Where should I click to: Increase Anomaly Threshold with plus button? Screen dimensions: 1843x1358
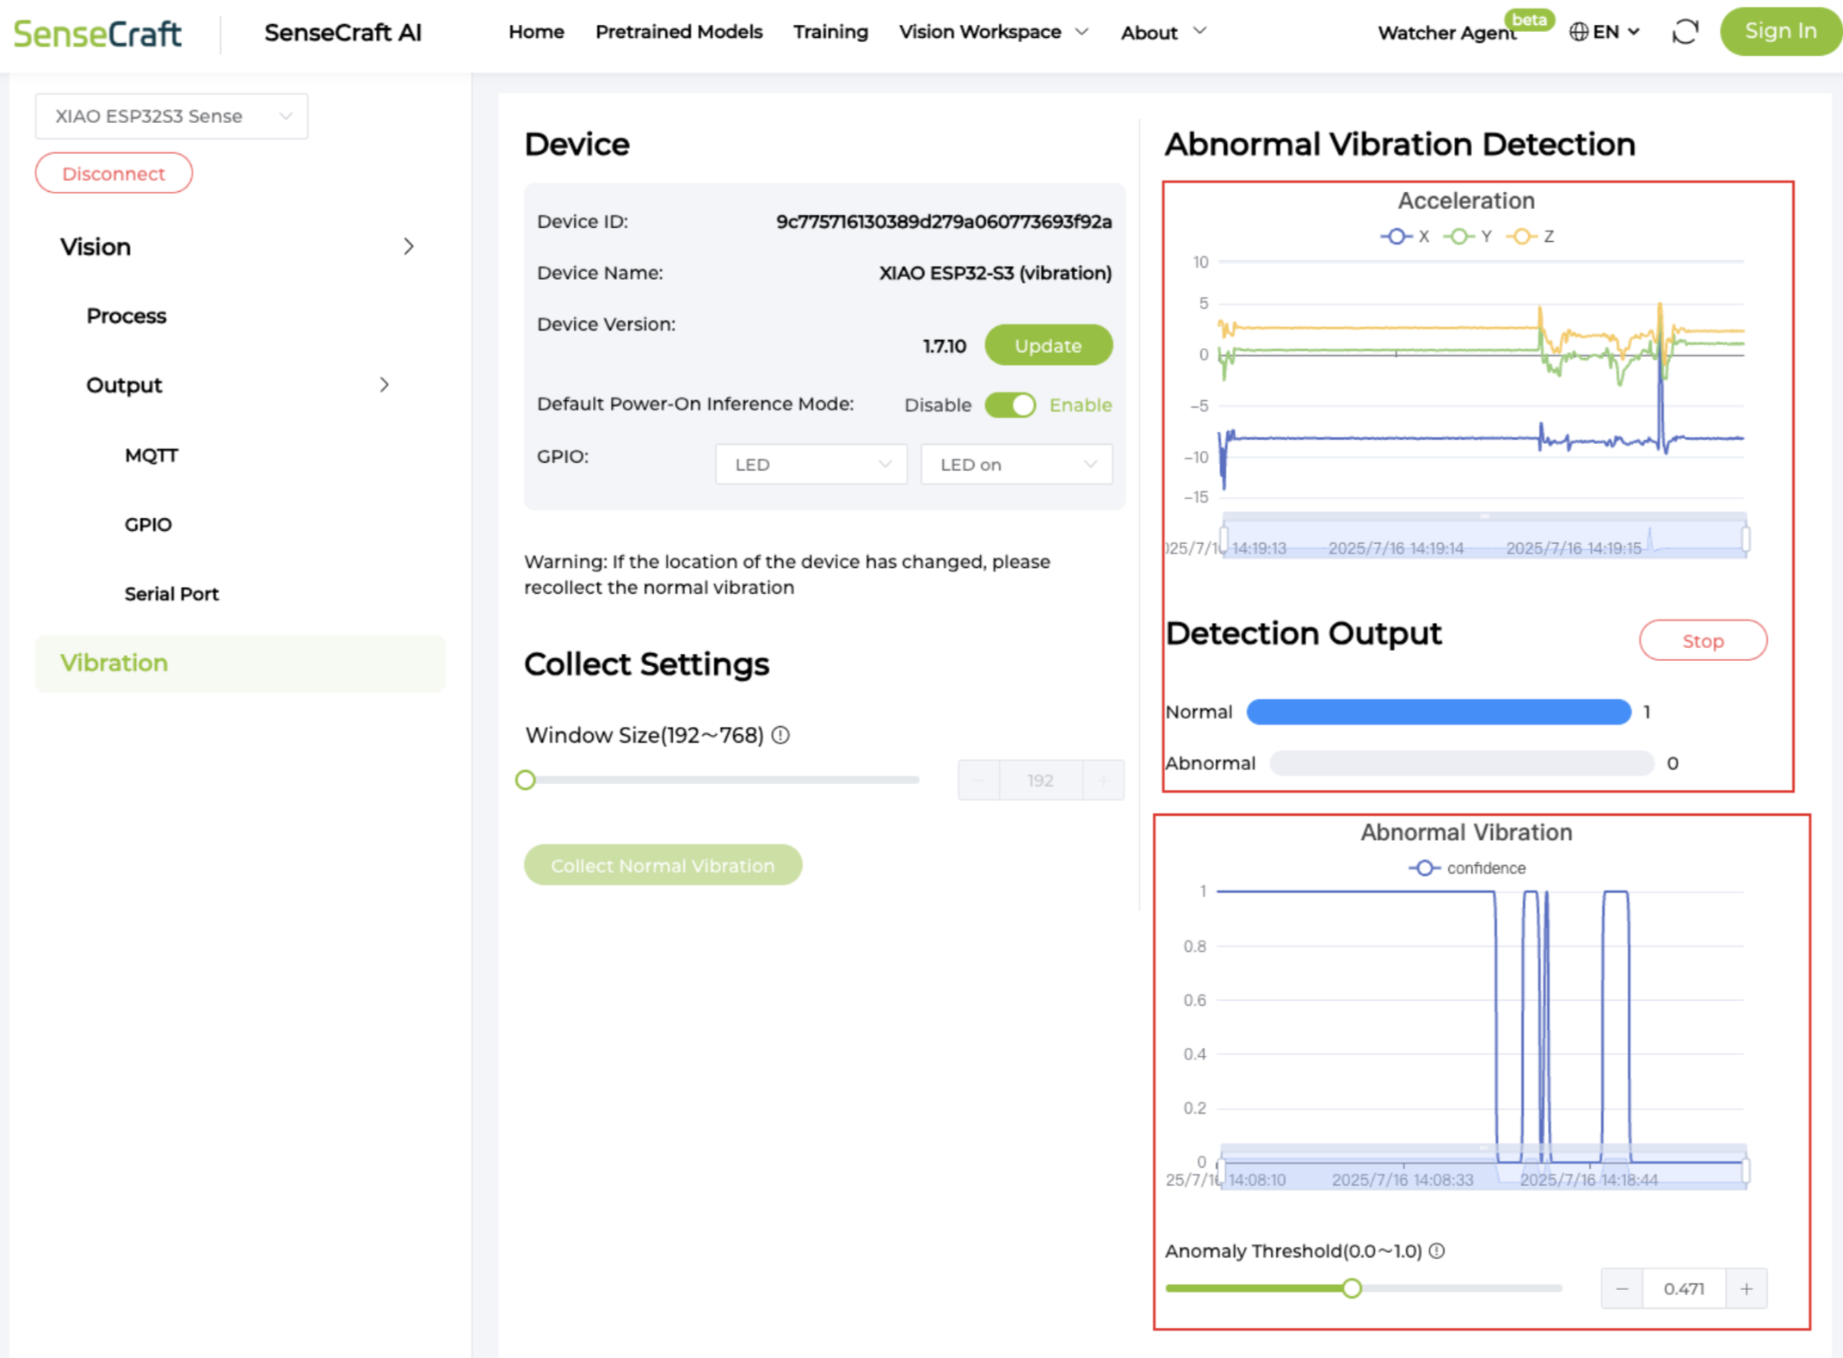(x=1747, y=1288)
